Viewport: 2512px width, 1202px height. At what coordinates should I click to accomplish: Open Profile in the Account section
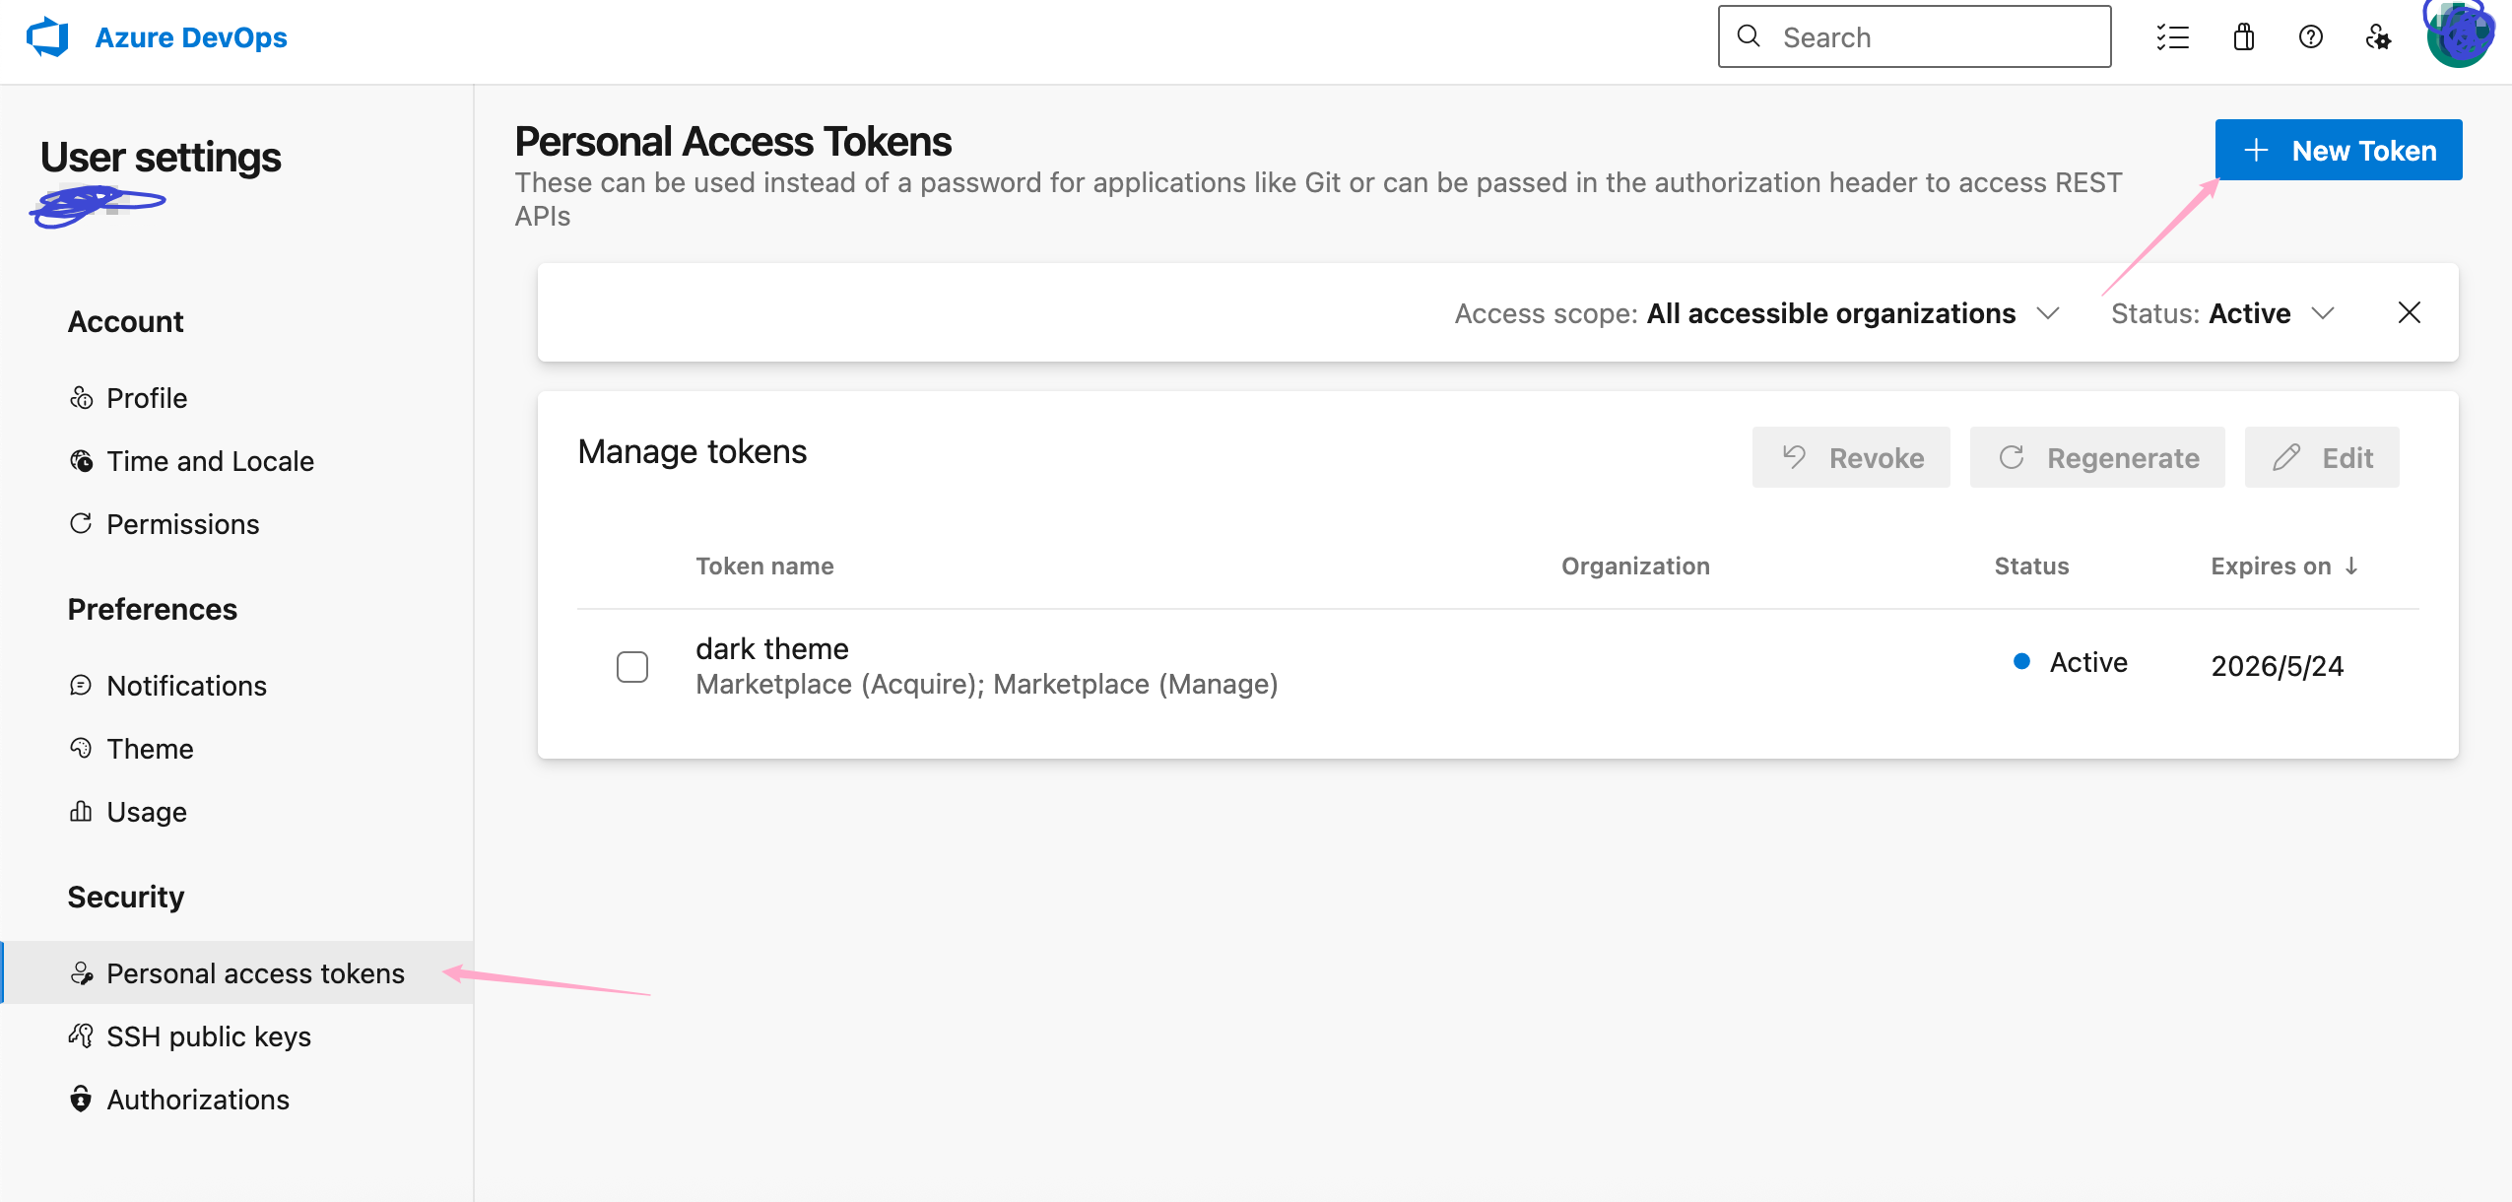pyautogui.click(x=147, y=398)
